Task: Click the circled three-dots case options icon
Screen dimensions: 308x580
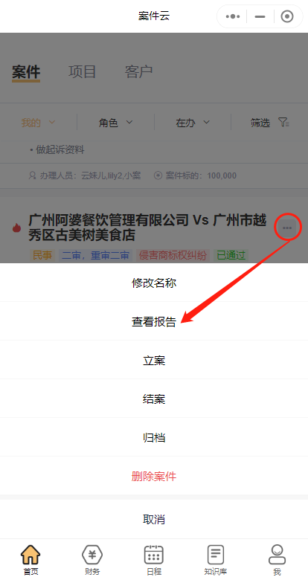Action: coord(287,228)
